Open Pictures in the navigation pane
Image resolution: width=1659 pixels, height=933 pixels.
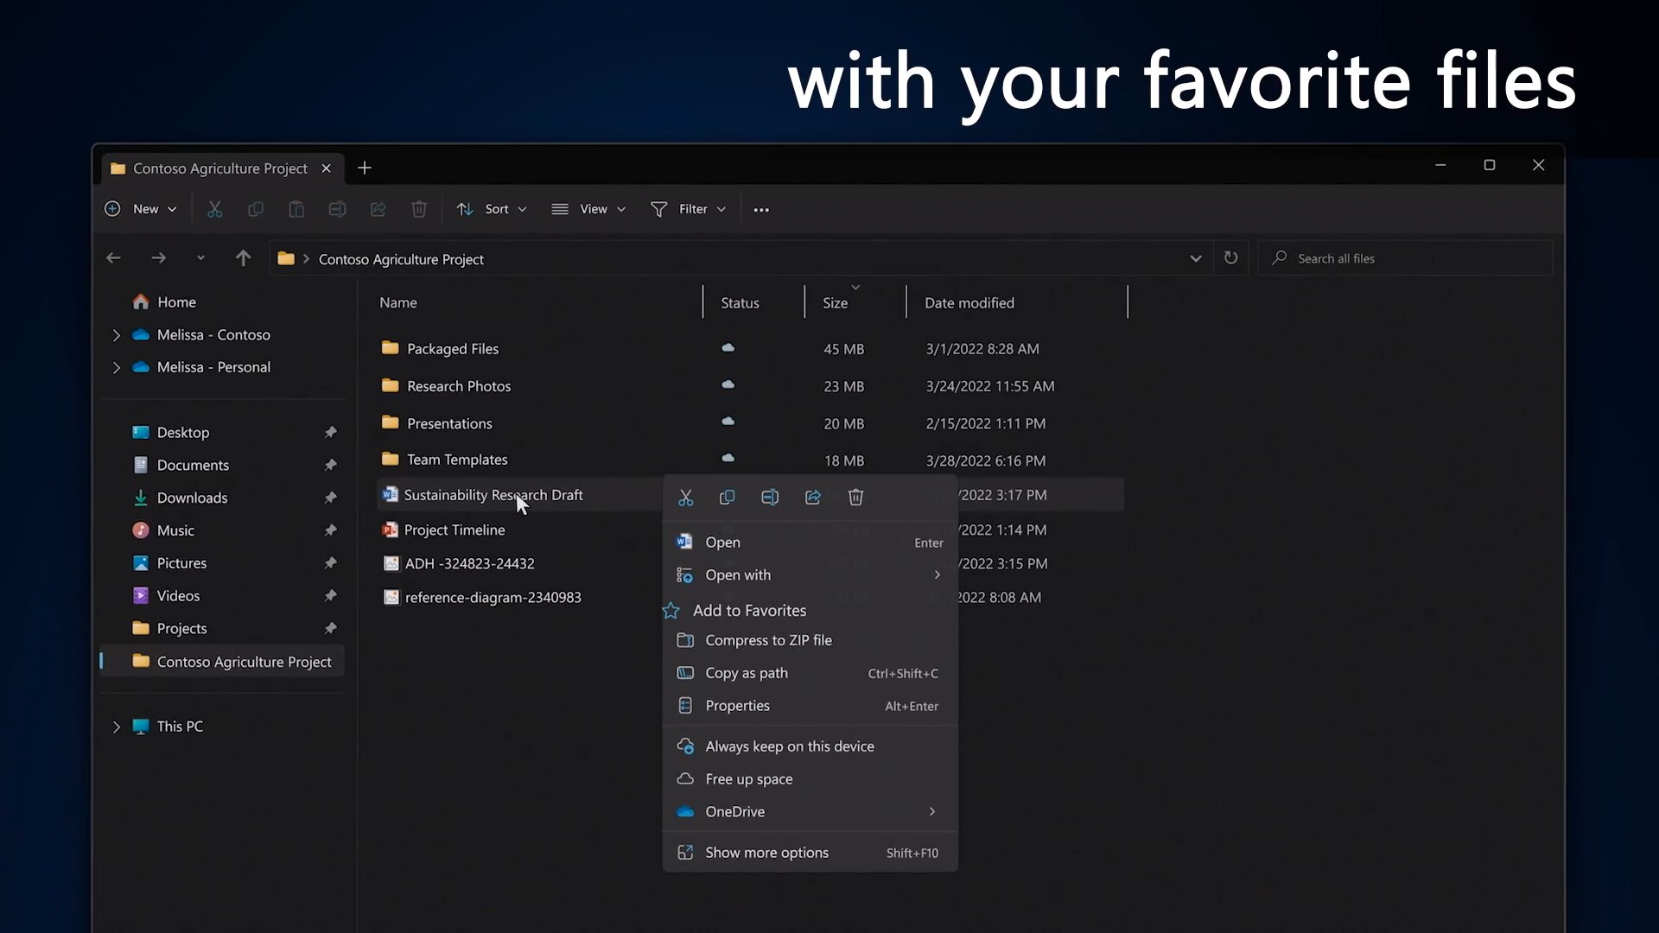(x=181, y=563)
